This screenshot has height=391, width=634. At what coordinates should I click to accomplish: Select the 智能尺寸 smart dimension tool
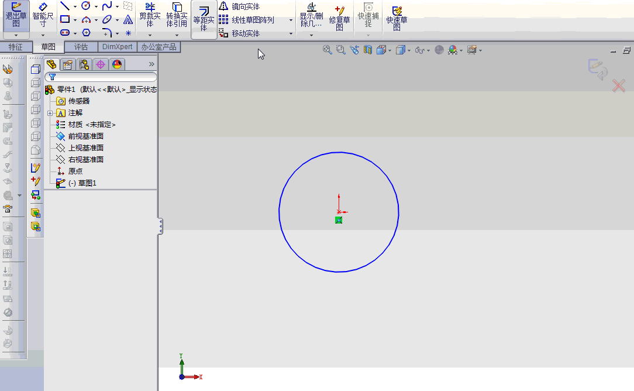coord(43,16)
